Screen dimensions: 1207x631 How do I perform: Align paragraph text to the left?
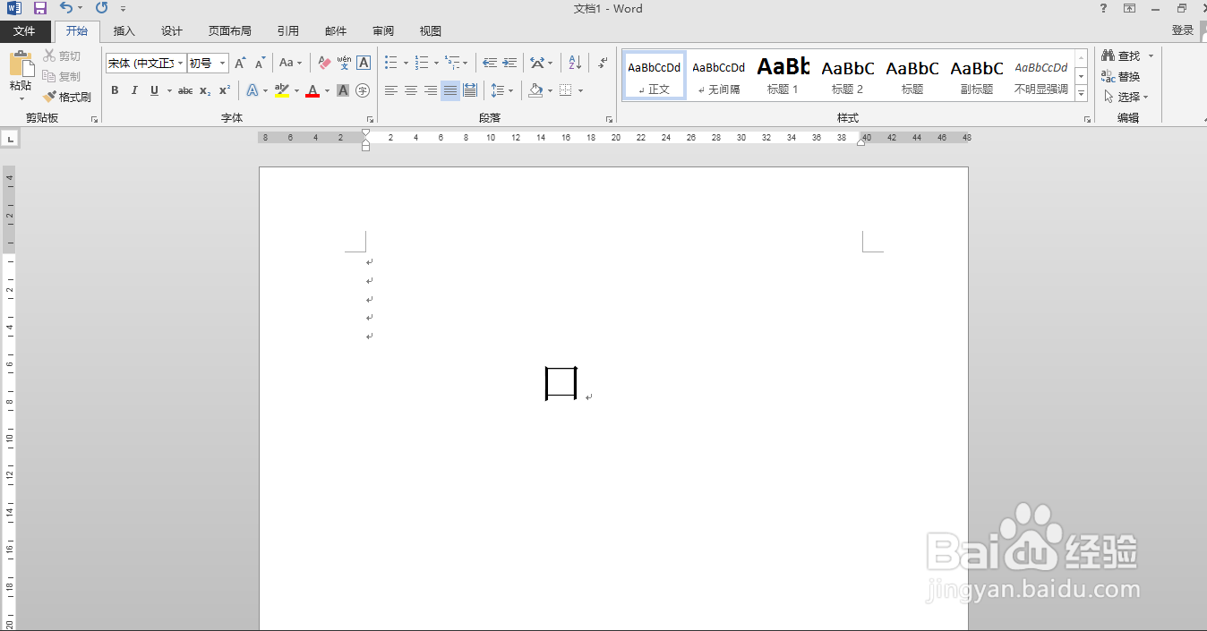point(391,90)
